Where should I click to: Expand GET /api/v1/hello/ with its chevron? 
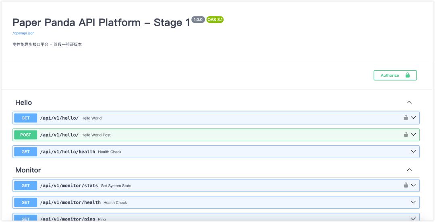[413, 118]
